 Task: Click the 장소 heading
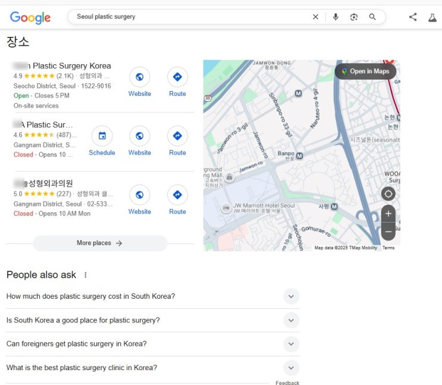coord(18,42)
